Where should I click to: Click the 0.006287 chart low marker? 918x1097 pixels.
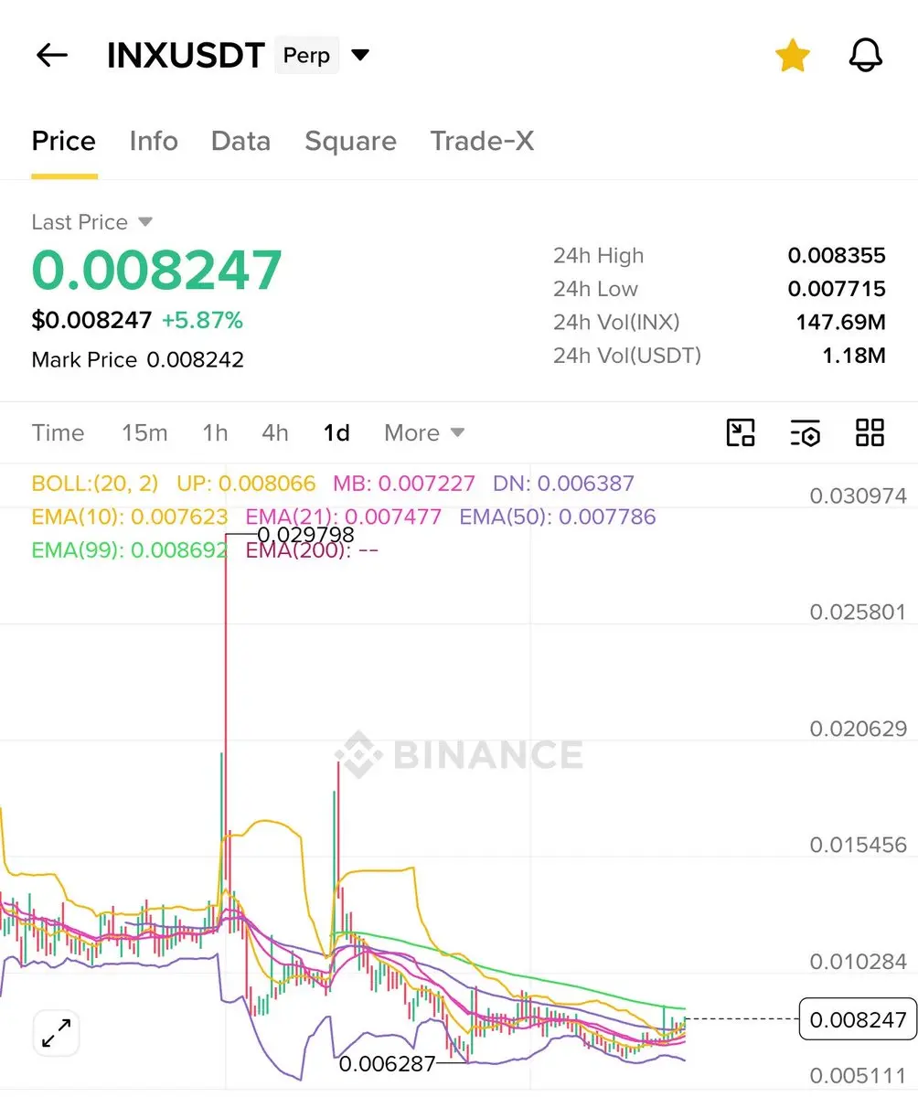[x=388, y=1064]
